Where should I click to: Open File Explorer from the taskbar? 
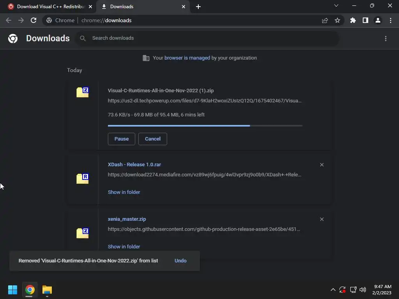click(x=47, y=290)
